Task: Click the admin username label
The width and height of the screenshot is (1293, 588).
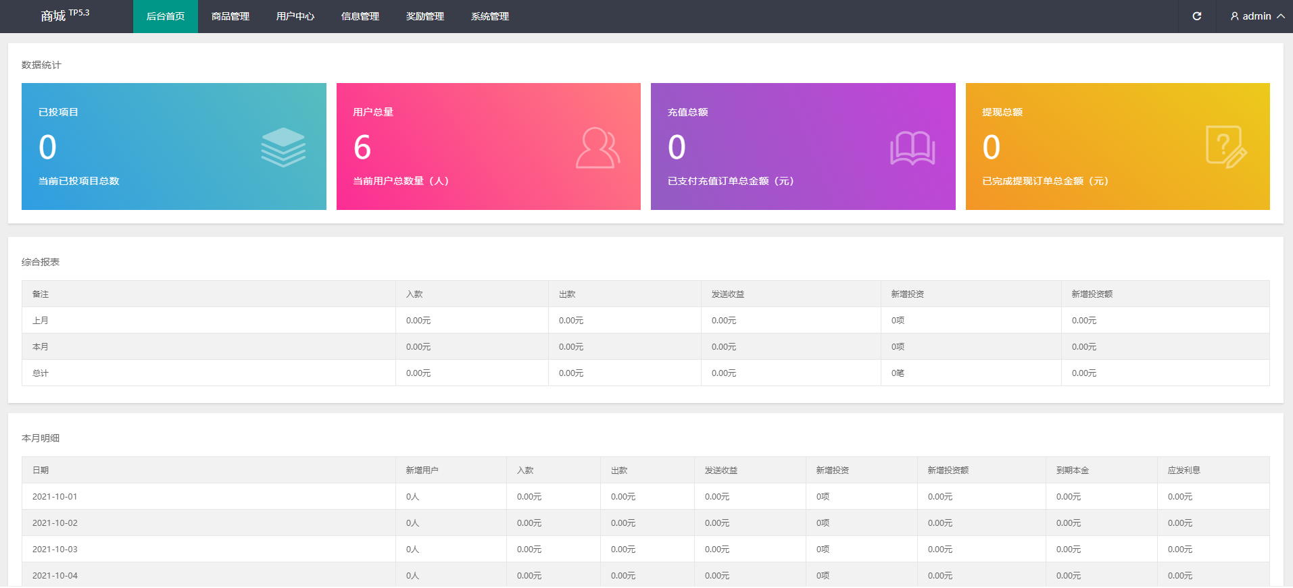Action: (x=1257, y=16)
